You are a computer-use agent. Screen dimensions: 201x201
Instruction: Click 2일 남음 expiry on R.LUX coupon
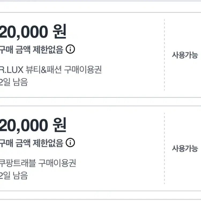14,82
